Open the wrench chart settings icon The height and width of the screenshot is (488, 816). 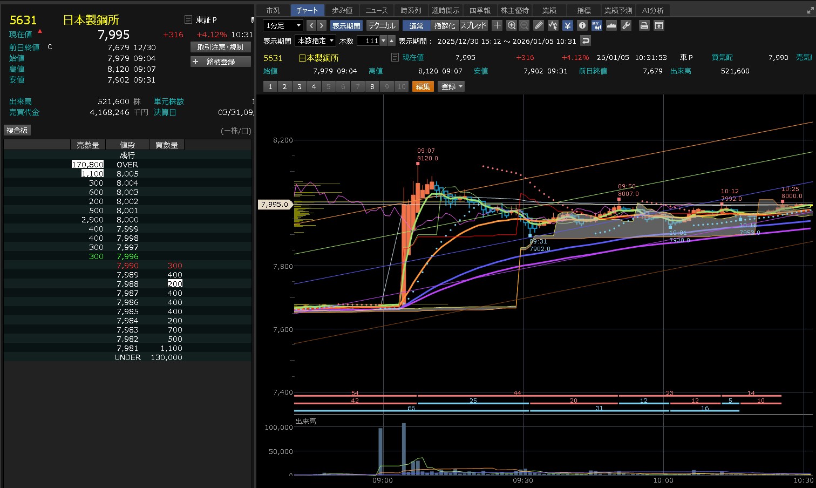(x=626, y=25)
